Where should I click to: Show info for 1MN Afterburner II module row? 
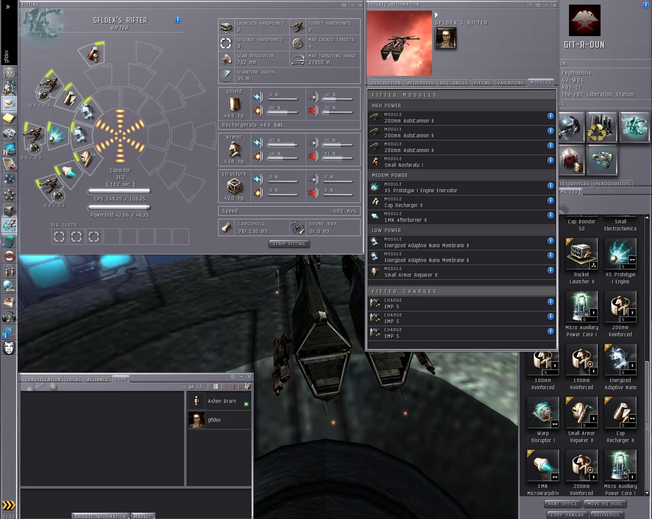(550, 215)
